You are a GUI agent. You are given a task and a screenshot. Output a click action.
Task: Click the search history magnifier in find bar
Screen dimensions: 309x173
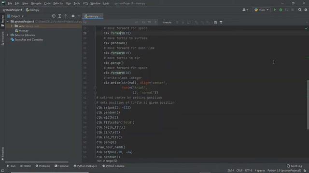(x=85, y=22)
